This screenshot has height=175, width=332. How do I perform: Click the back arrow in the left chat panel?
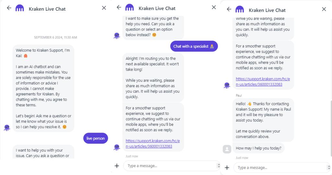click(9, 8)
